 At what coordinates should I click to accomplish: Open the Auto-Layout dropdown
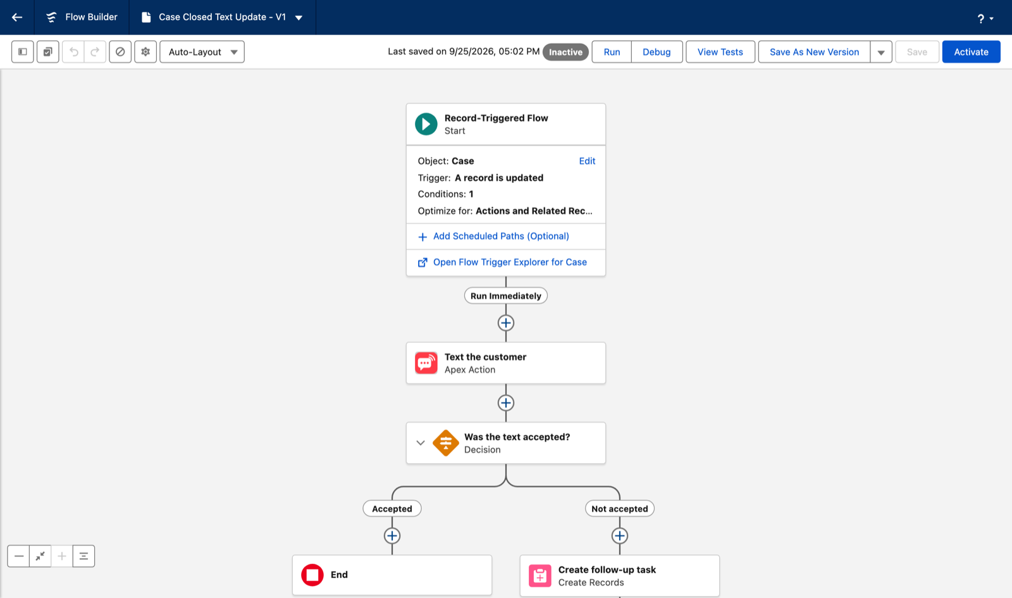tap(202, 52)
